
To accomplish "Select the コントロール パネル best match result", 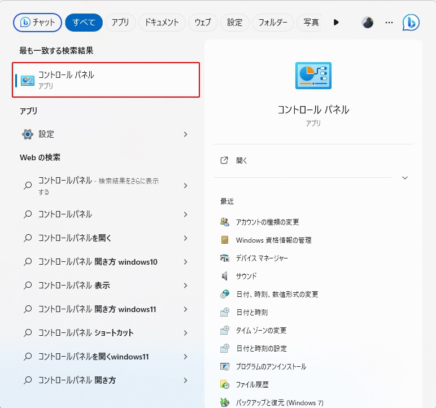I will point(106,80).
